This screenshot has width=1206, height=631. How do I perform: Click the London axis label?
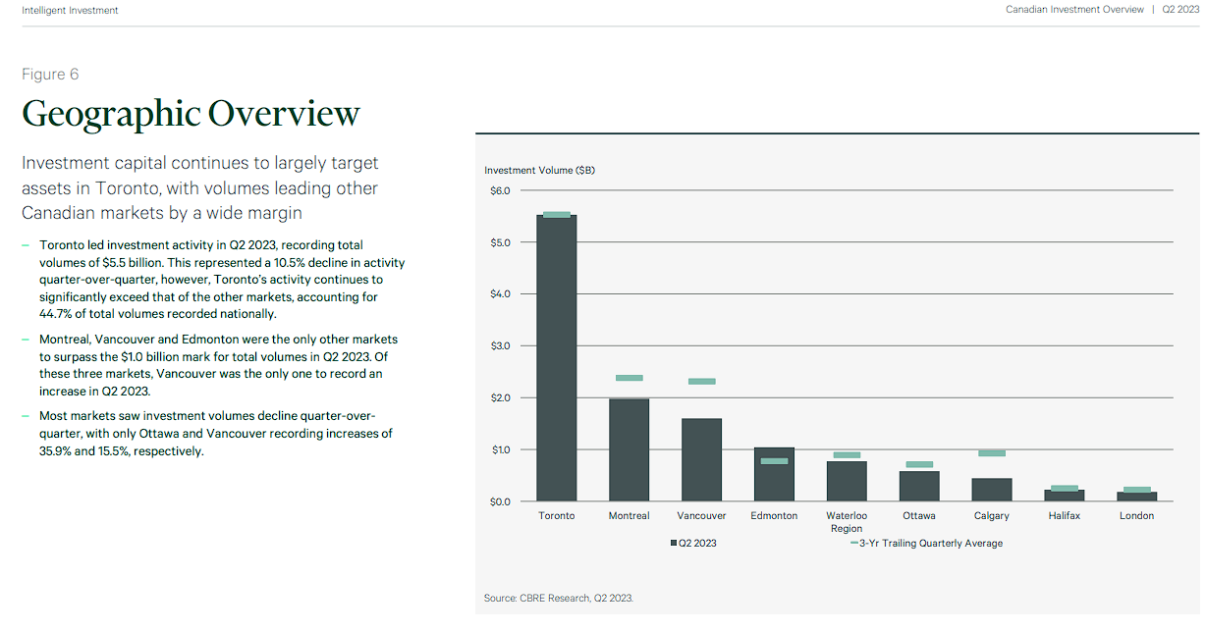[1136, 515]
